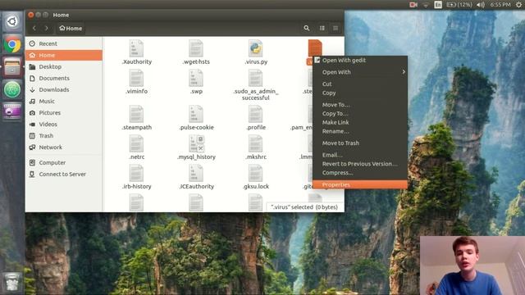The width and height of the screenshot is (525, 295).
Task: Select the .Xauthority file icon
Action: (x=136, y=48)
